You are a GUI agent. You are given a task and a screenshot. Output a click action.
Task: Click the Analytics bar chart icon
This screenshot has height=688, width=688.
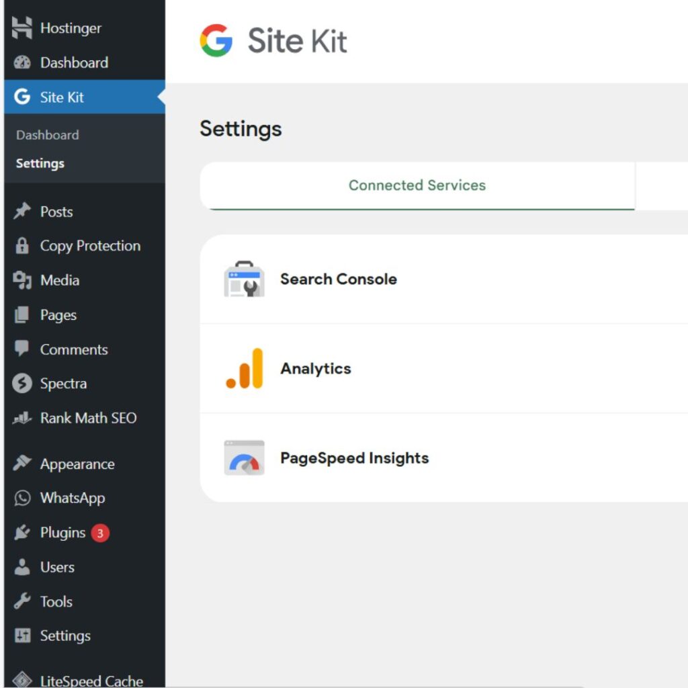pos(245,369)
